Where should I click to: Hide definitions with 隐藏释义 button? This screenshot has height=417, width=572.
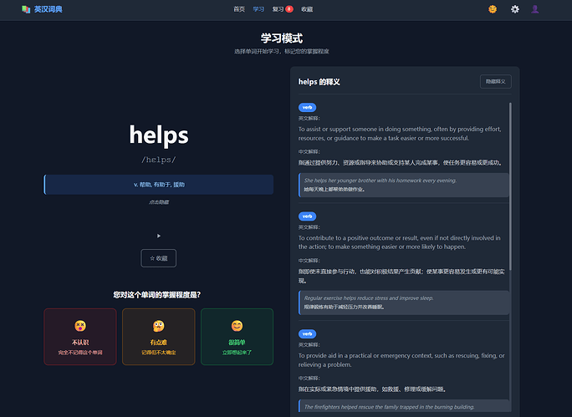[x=495, y=82]
